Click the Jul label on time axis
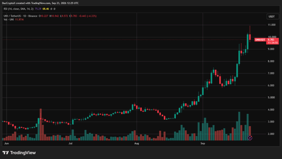This screenshot has height=159, width=282. coord(70,144)
